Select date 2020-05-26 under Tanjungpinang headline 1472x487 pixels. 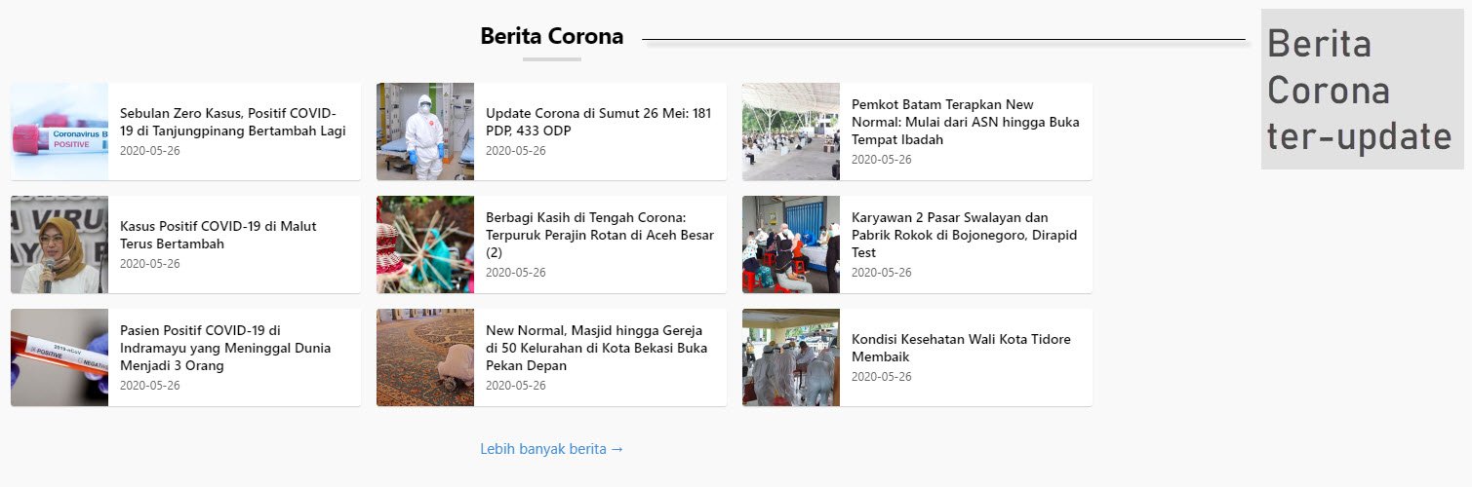point(150,150)
